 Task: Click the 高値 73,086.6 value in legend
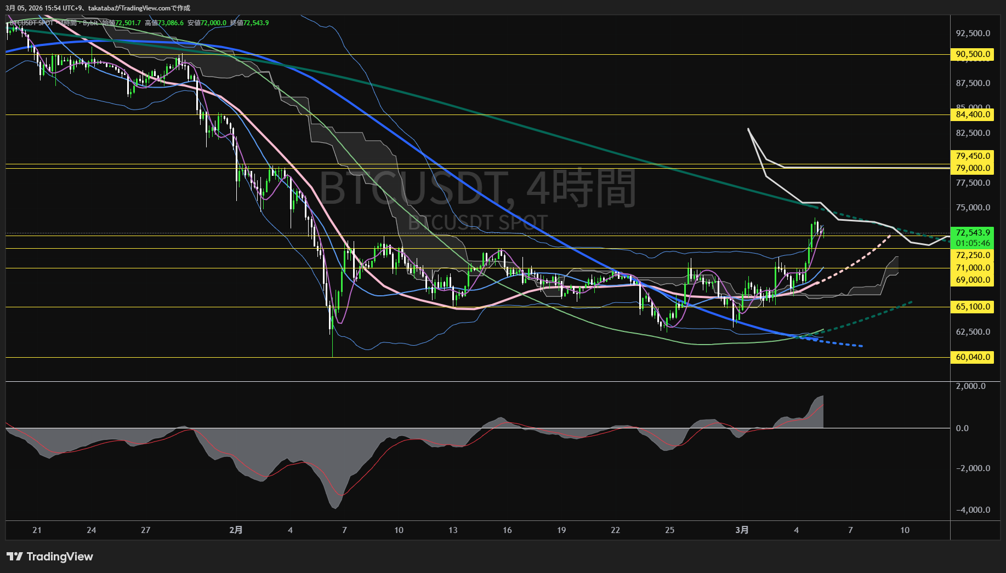coord(164,23)
